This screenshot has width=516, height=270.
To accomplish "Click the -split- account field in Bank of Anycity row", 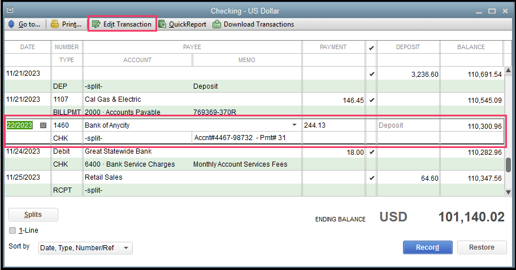I will coord(137,138).
